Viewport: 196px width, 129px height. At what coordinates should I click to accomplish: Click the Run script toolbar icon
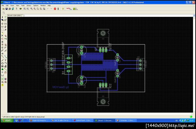24,9
